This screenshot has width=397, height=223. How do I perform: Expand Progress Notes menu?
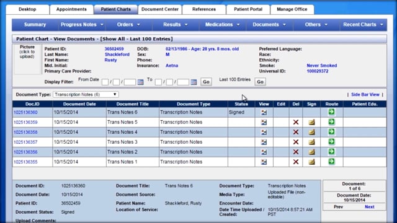82,25
